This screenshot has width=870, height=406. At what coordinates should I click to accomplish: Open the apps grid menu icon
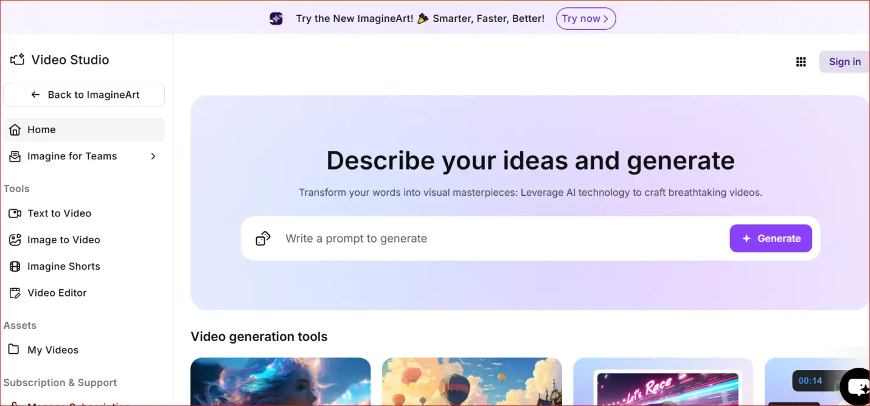pyautogui.click(x=801, y=61)
